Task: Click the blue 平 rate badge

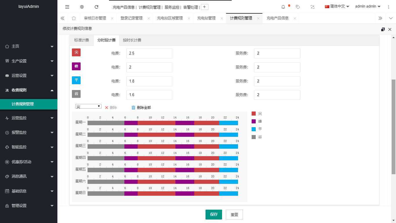Action: click(76, 80)
